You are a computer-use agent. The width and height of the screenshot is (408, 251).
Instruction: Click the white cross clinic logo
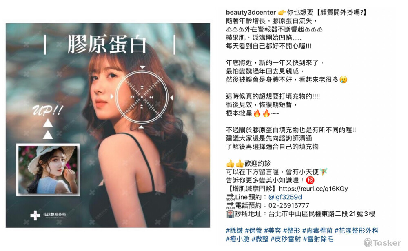35,215
